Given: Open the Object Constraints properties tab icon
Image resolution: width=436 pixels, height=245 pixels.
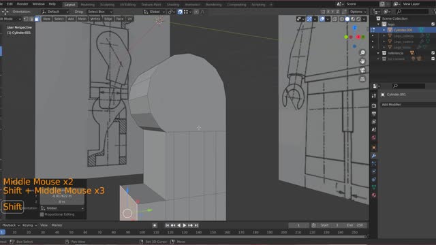Looking at the screenshot, I should (374, 180).
